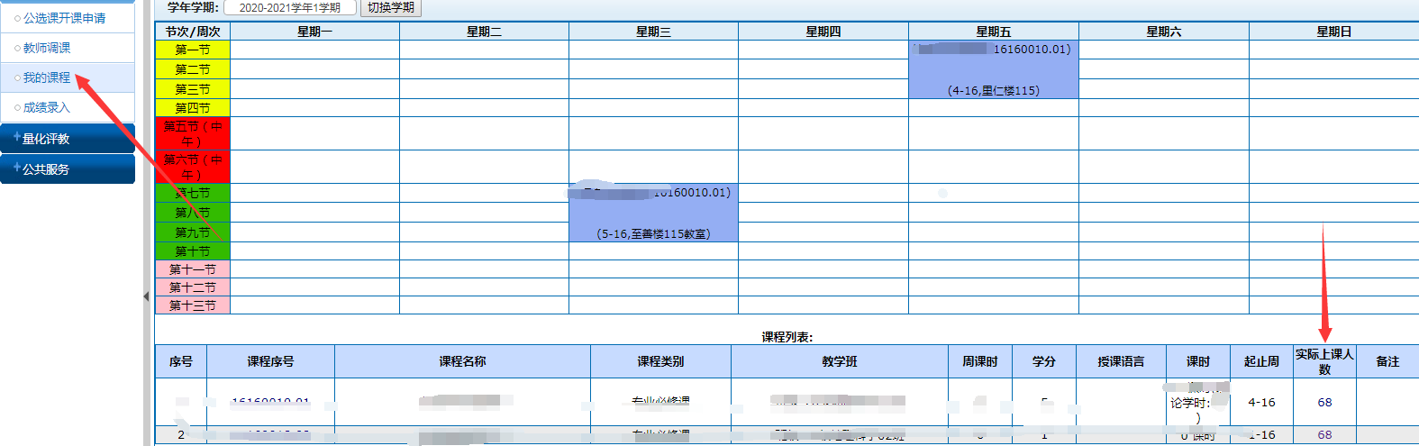Click the 实际上课人数 column header
This screenshot has width=1419, height=446.
tap(1324, 361)
